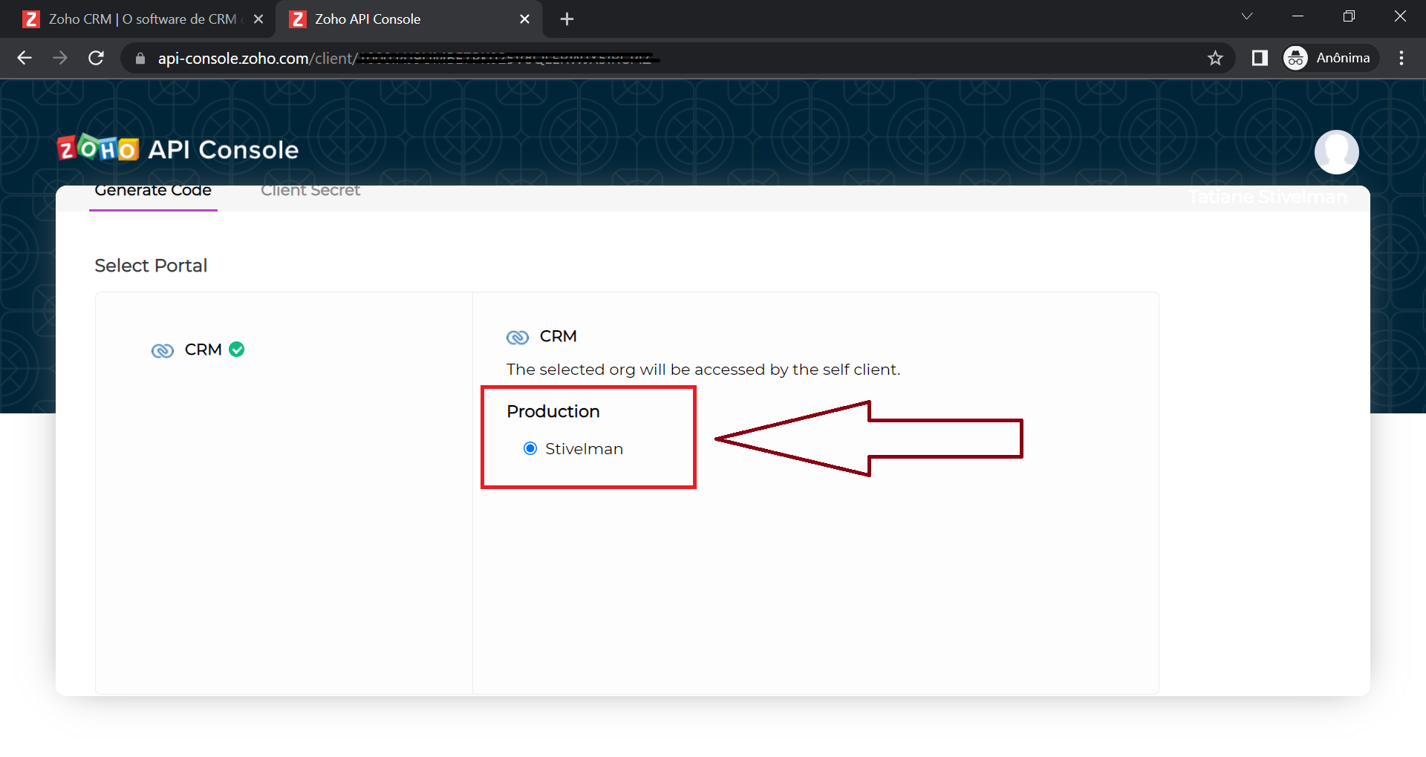The width and height of the screenshot is (1426, 757).
Task: Open the browser side panel icon
Action: pyautogui.click(x=1260, y=58)
